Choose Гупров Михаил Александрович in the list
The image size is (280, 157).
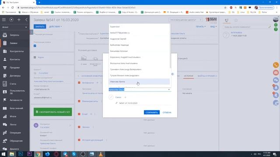[139, 75]
